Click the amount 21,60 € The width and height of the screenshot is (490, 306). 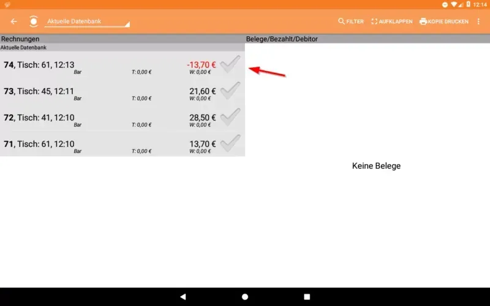(203, 91)
